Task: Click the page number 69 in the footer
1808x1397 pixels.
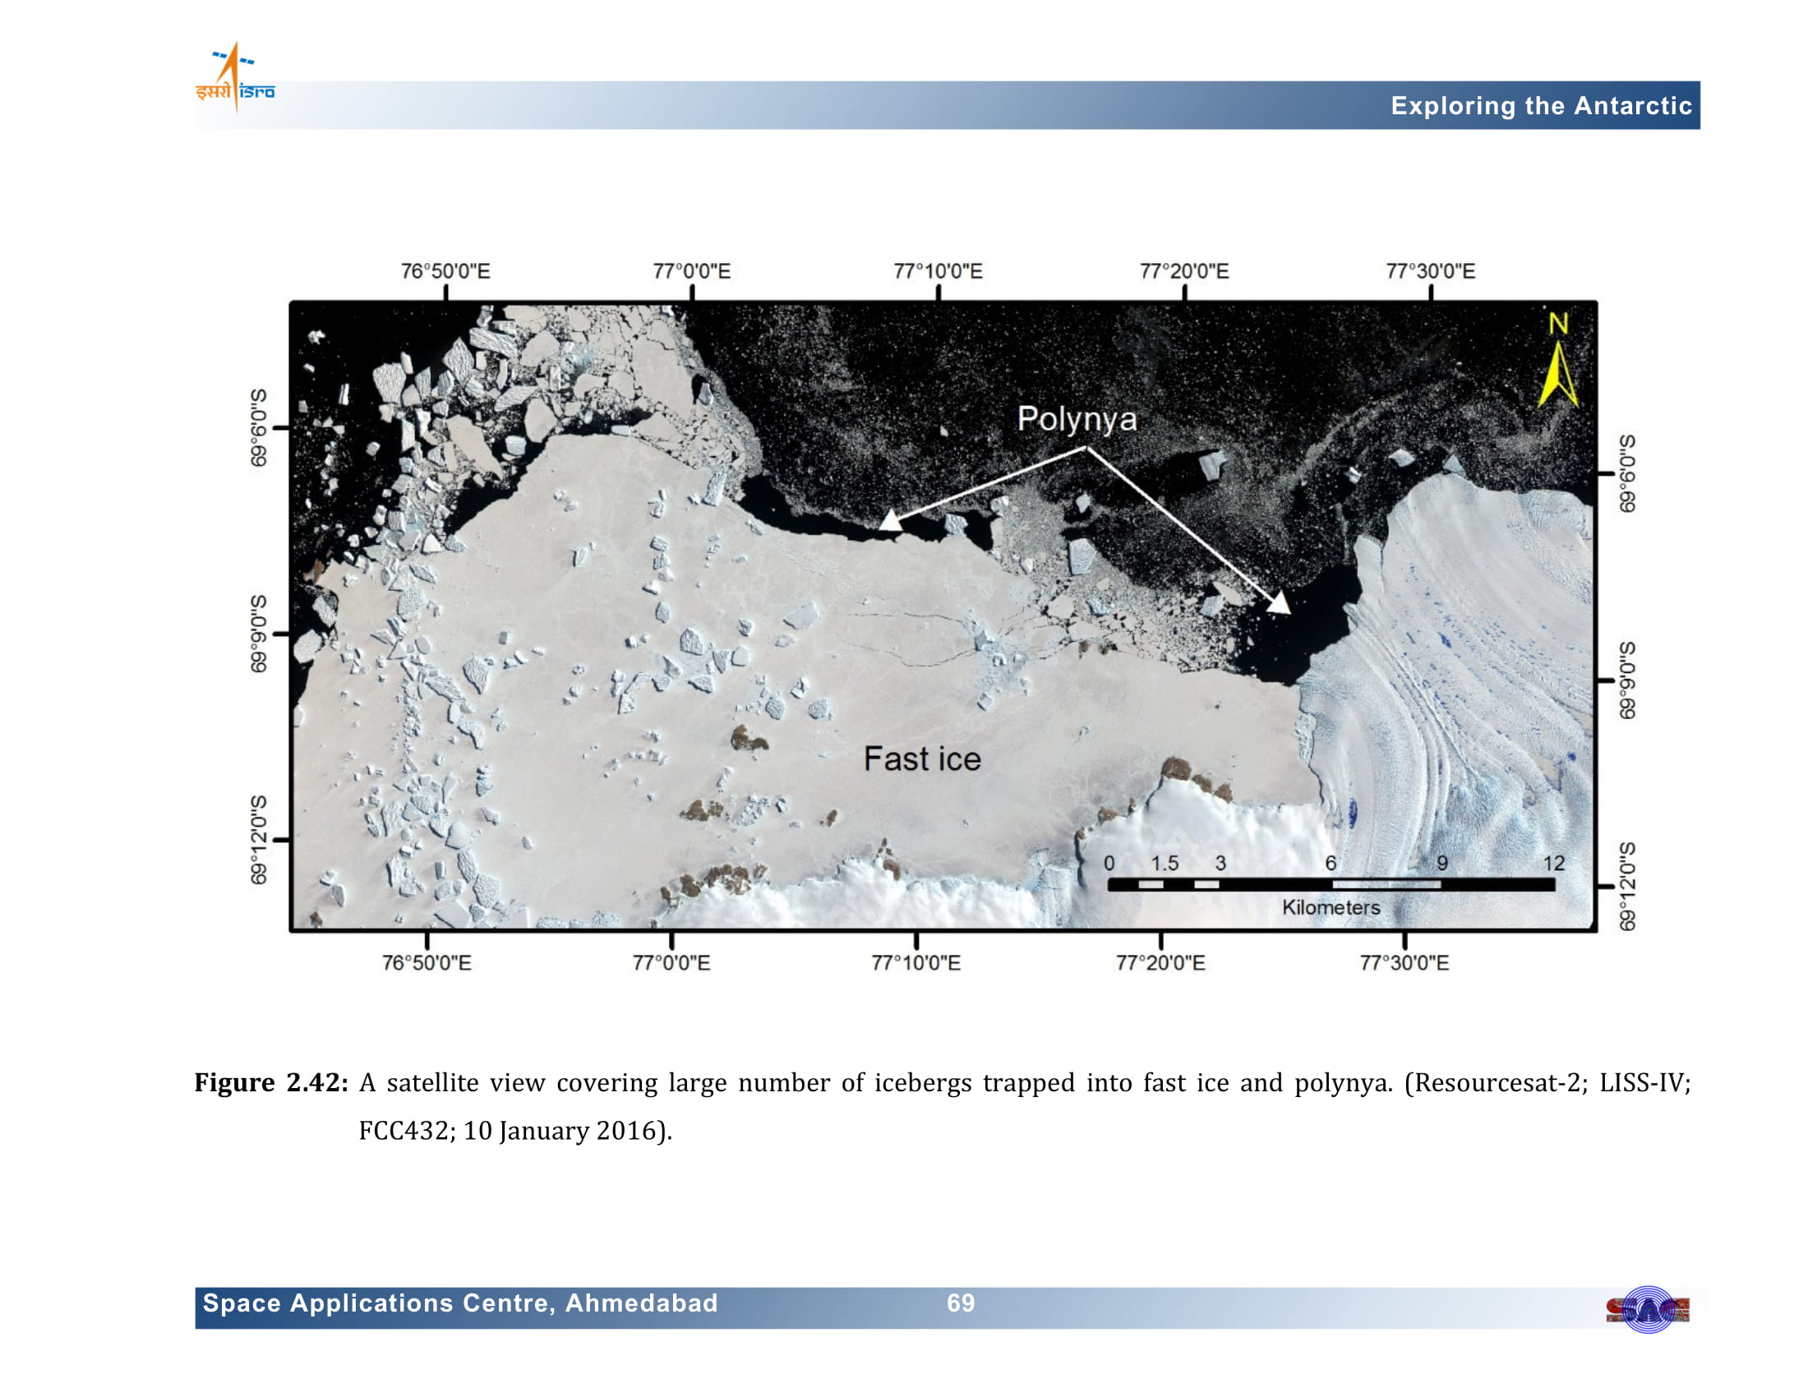Action: pos(962,1302)
